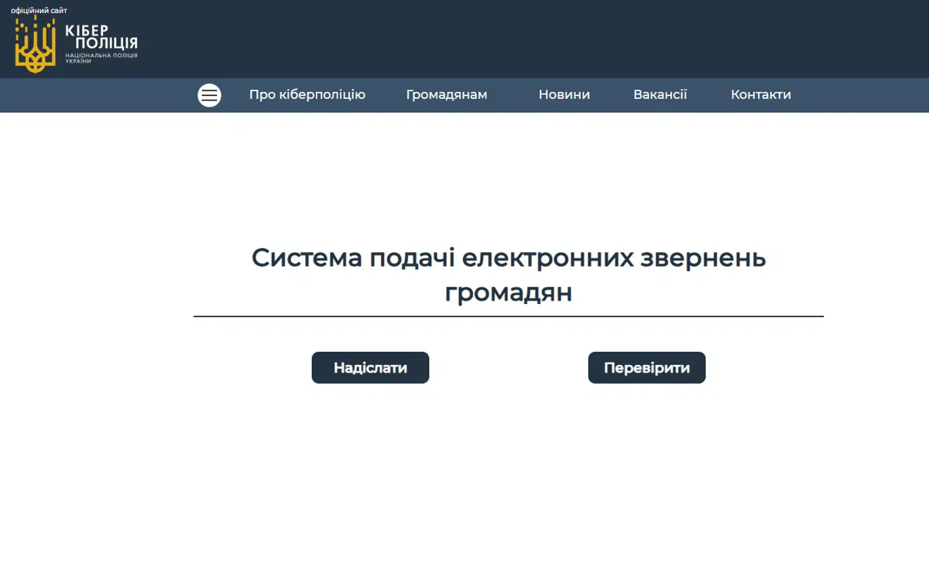Click the "КІБЕР" word in the logo
Image resolution: width=929 pixels, height=577 pixels.
pyautogui.click(x=87, y=29)
